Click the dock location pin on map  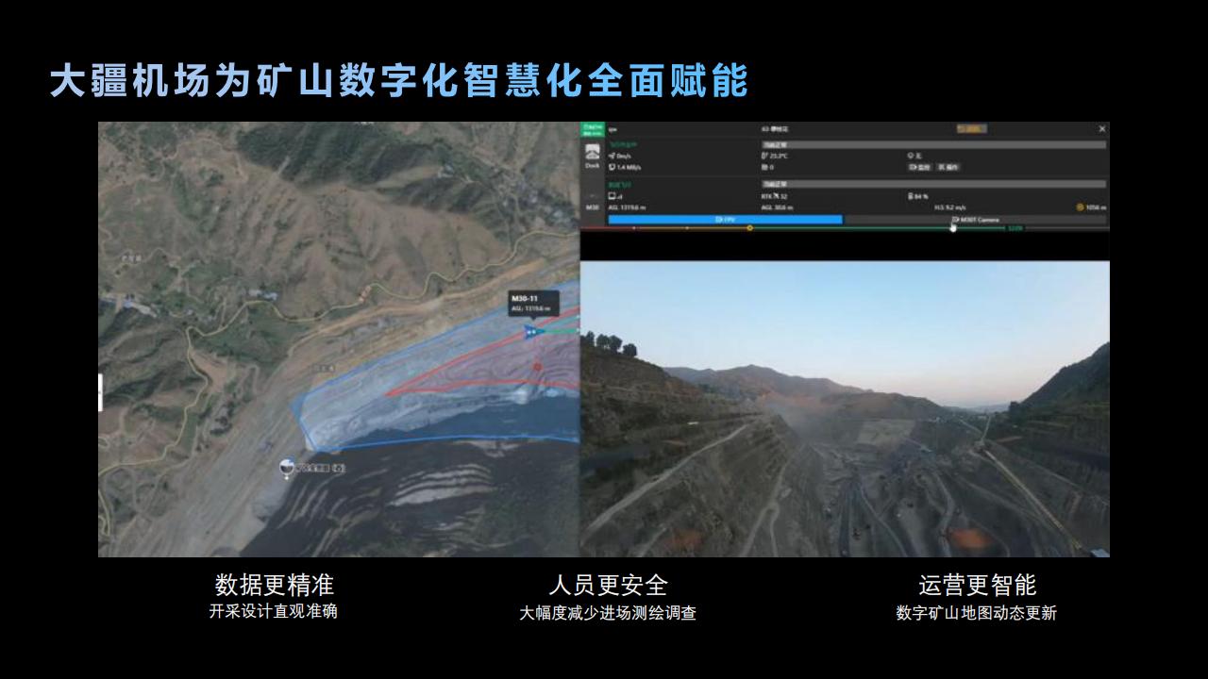287,468
